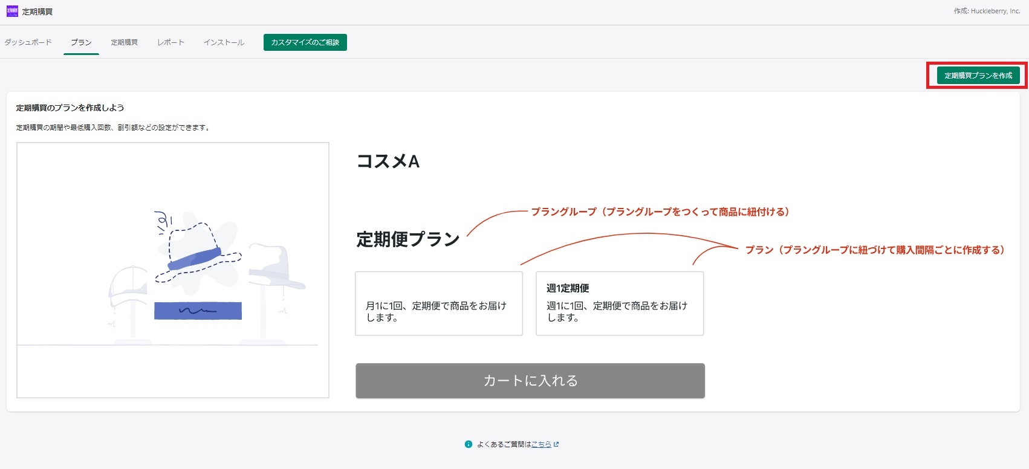This screenshot has width=1029, height=469.
Task: Open the インストール tab
Action: [224, 42]
